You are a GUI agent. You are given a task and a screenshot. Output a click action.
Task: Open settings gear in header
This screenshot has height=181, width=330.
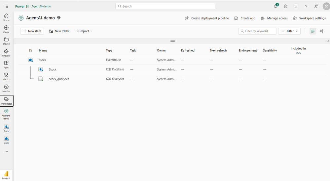point(286,6)
